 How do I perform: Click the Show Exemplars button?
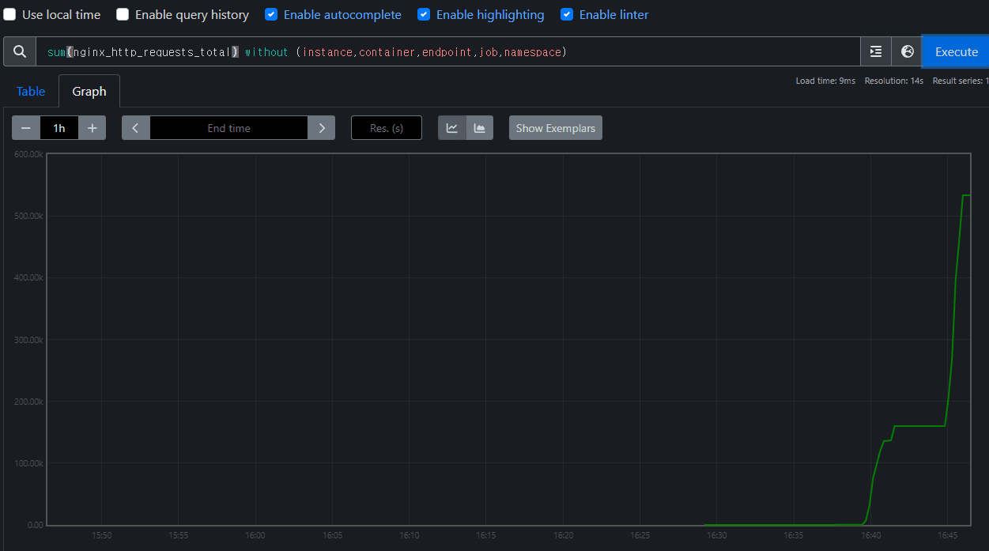555,128
